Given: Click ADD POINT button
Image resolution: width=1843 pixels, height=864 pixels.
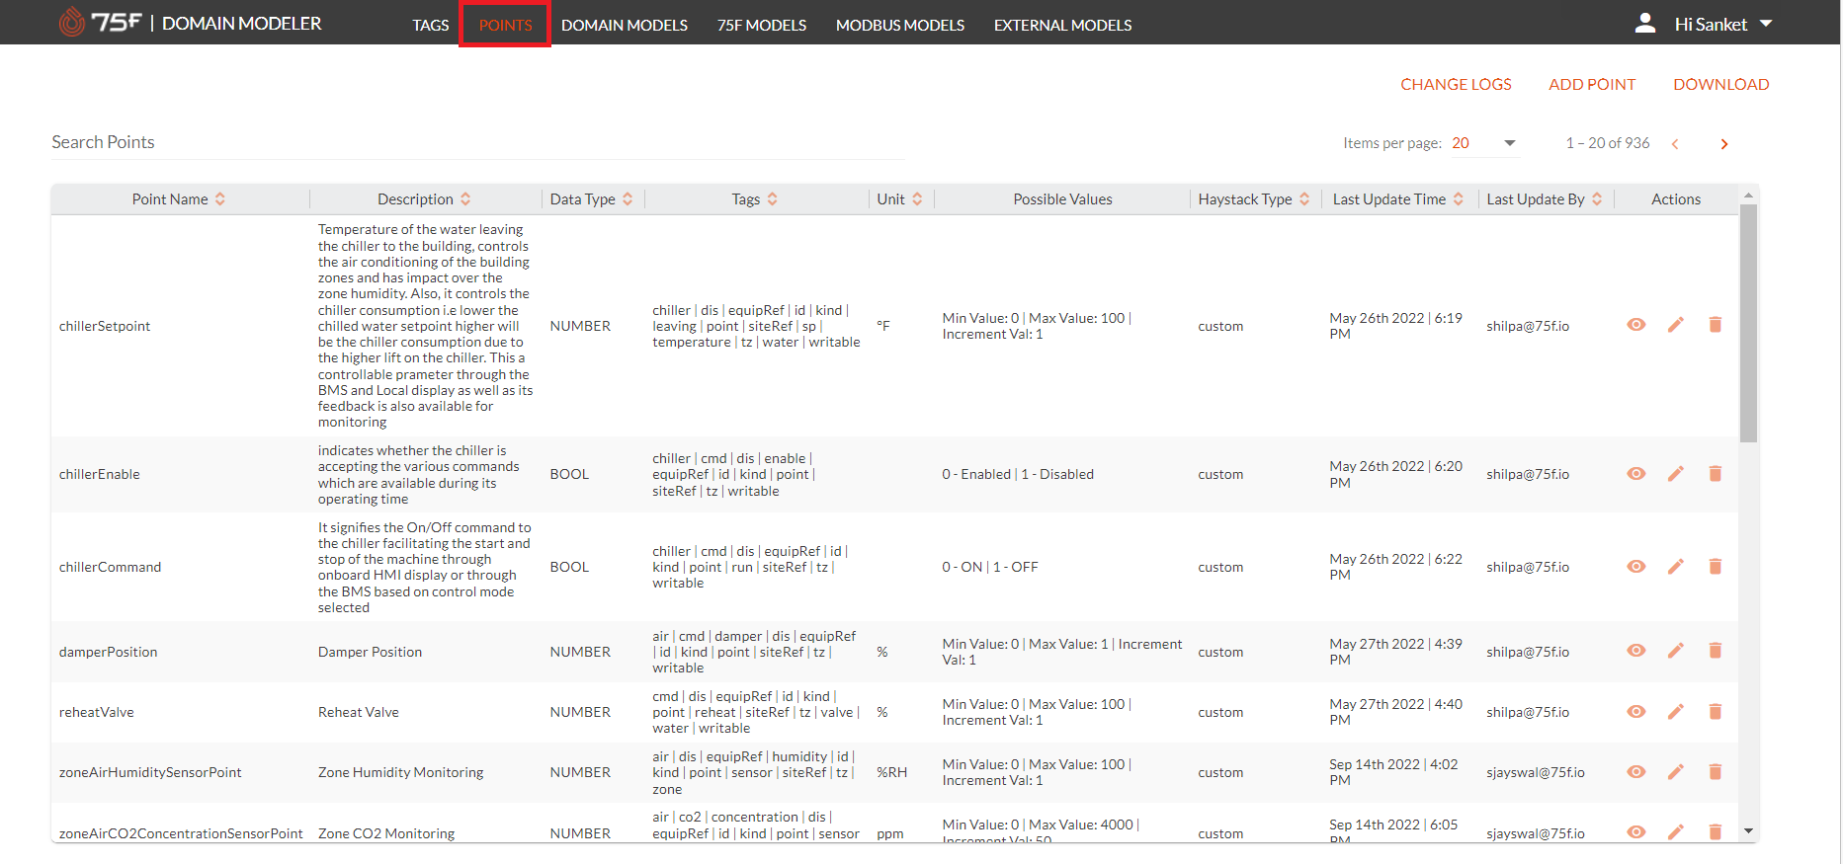Looking at the screenshot, I should click(1592, 85).
